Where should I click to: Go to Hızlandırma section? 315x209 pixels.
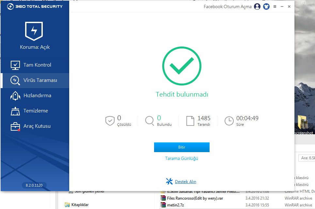pyautogui.click(x=35, y=96)
